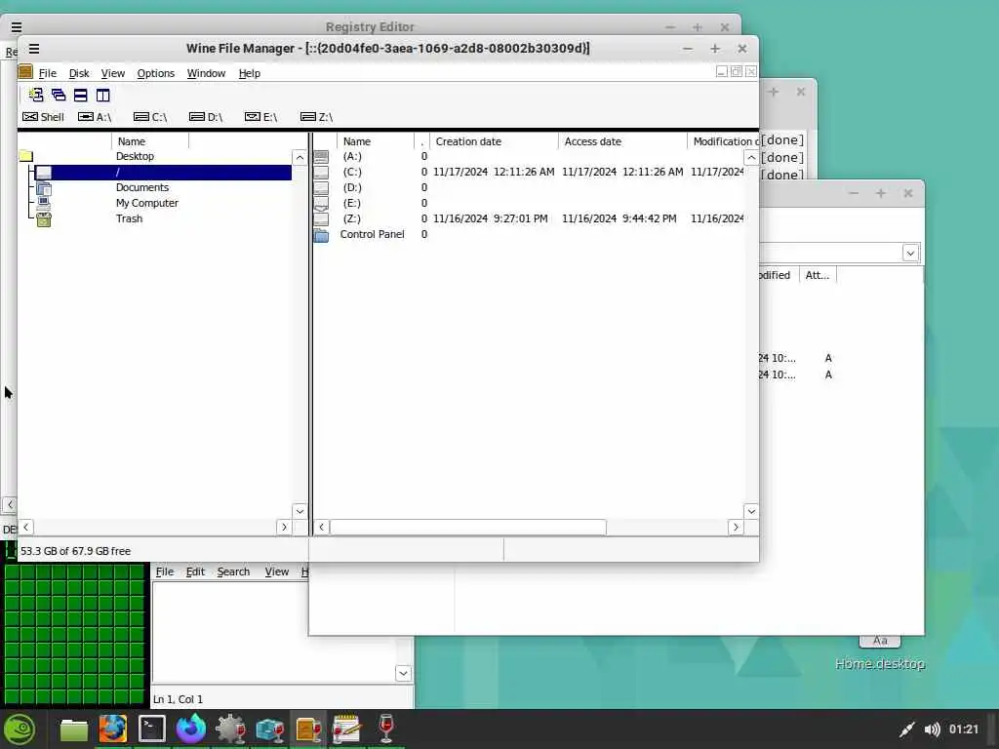The image size is (999, 749).
Task: Click the My Computer icon in tree
Action: pyautogui.click(x=43, y=203)
